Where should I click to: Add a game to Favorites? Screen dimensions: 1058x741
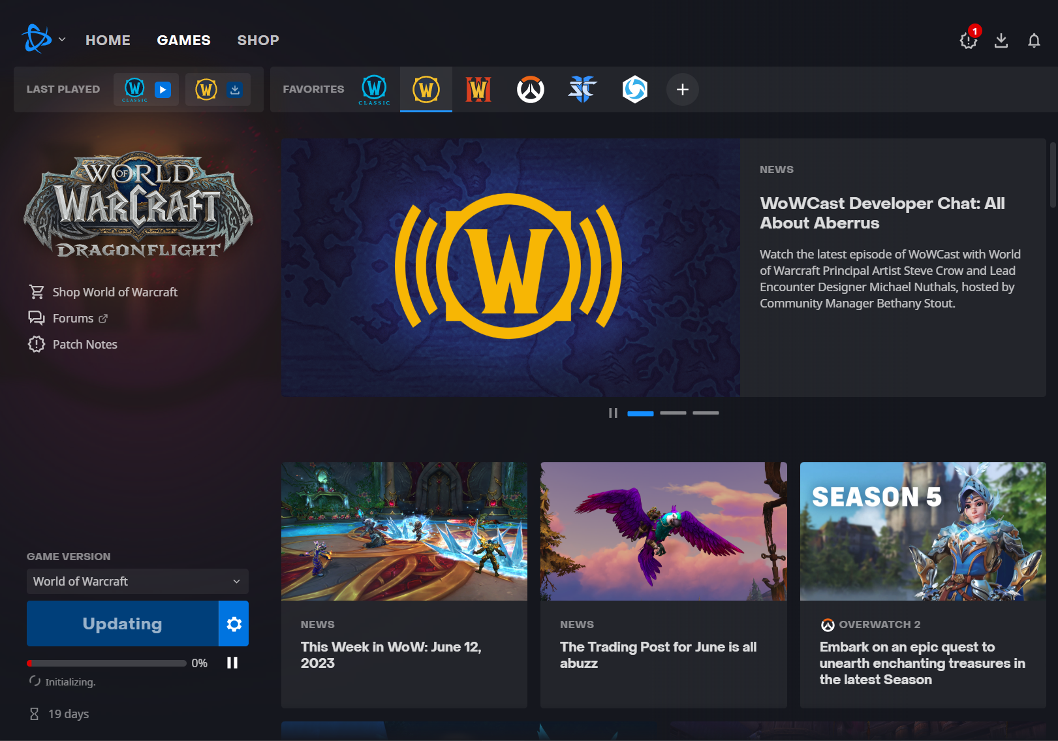pyautogui.click(x=683, y=89)
